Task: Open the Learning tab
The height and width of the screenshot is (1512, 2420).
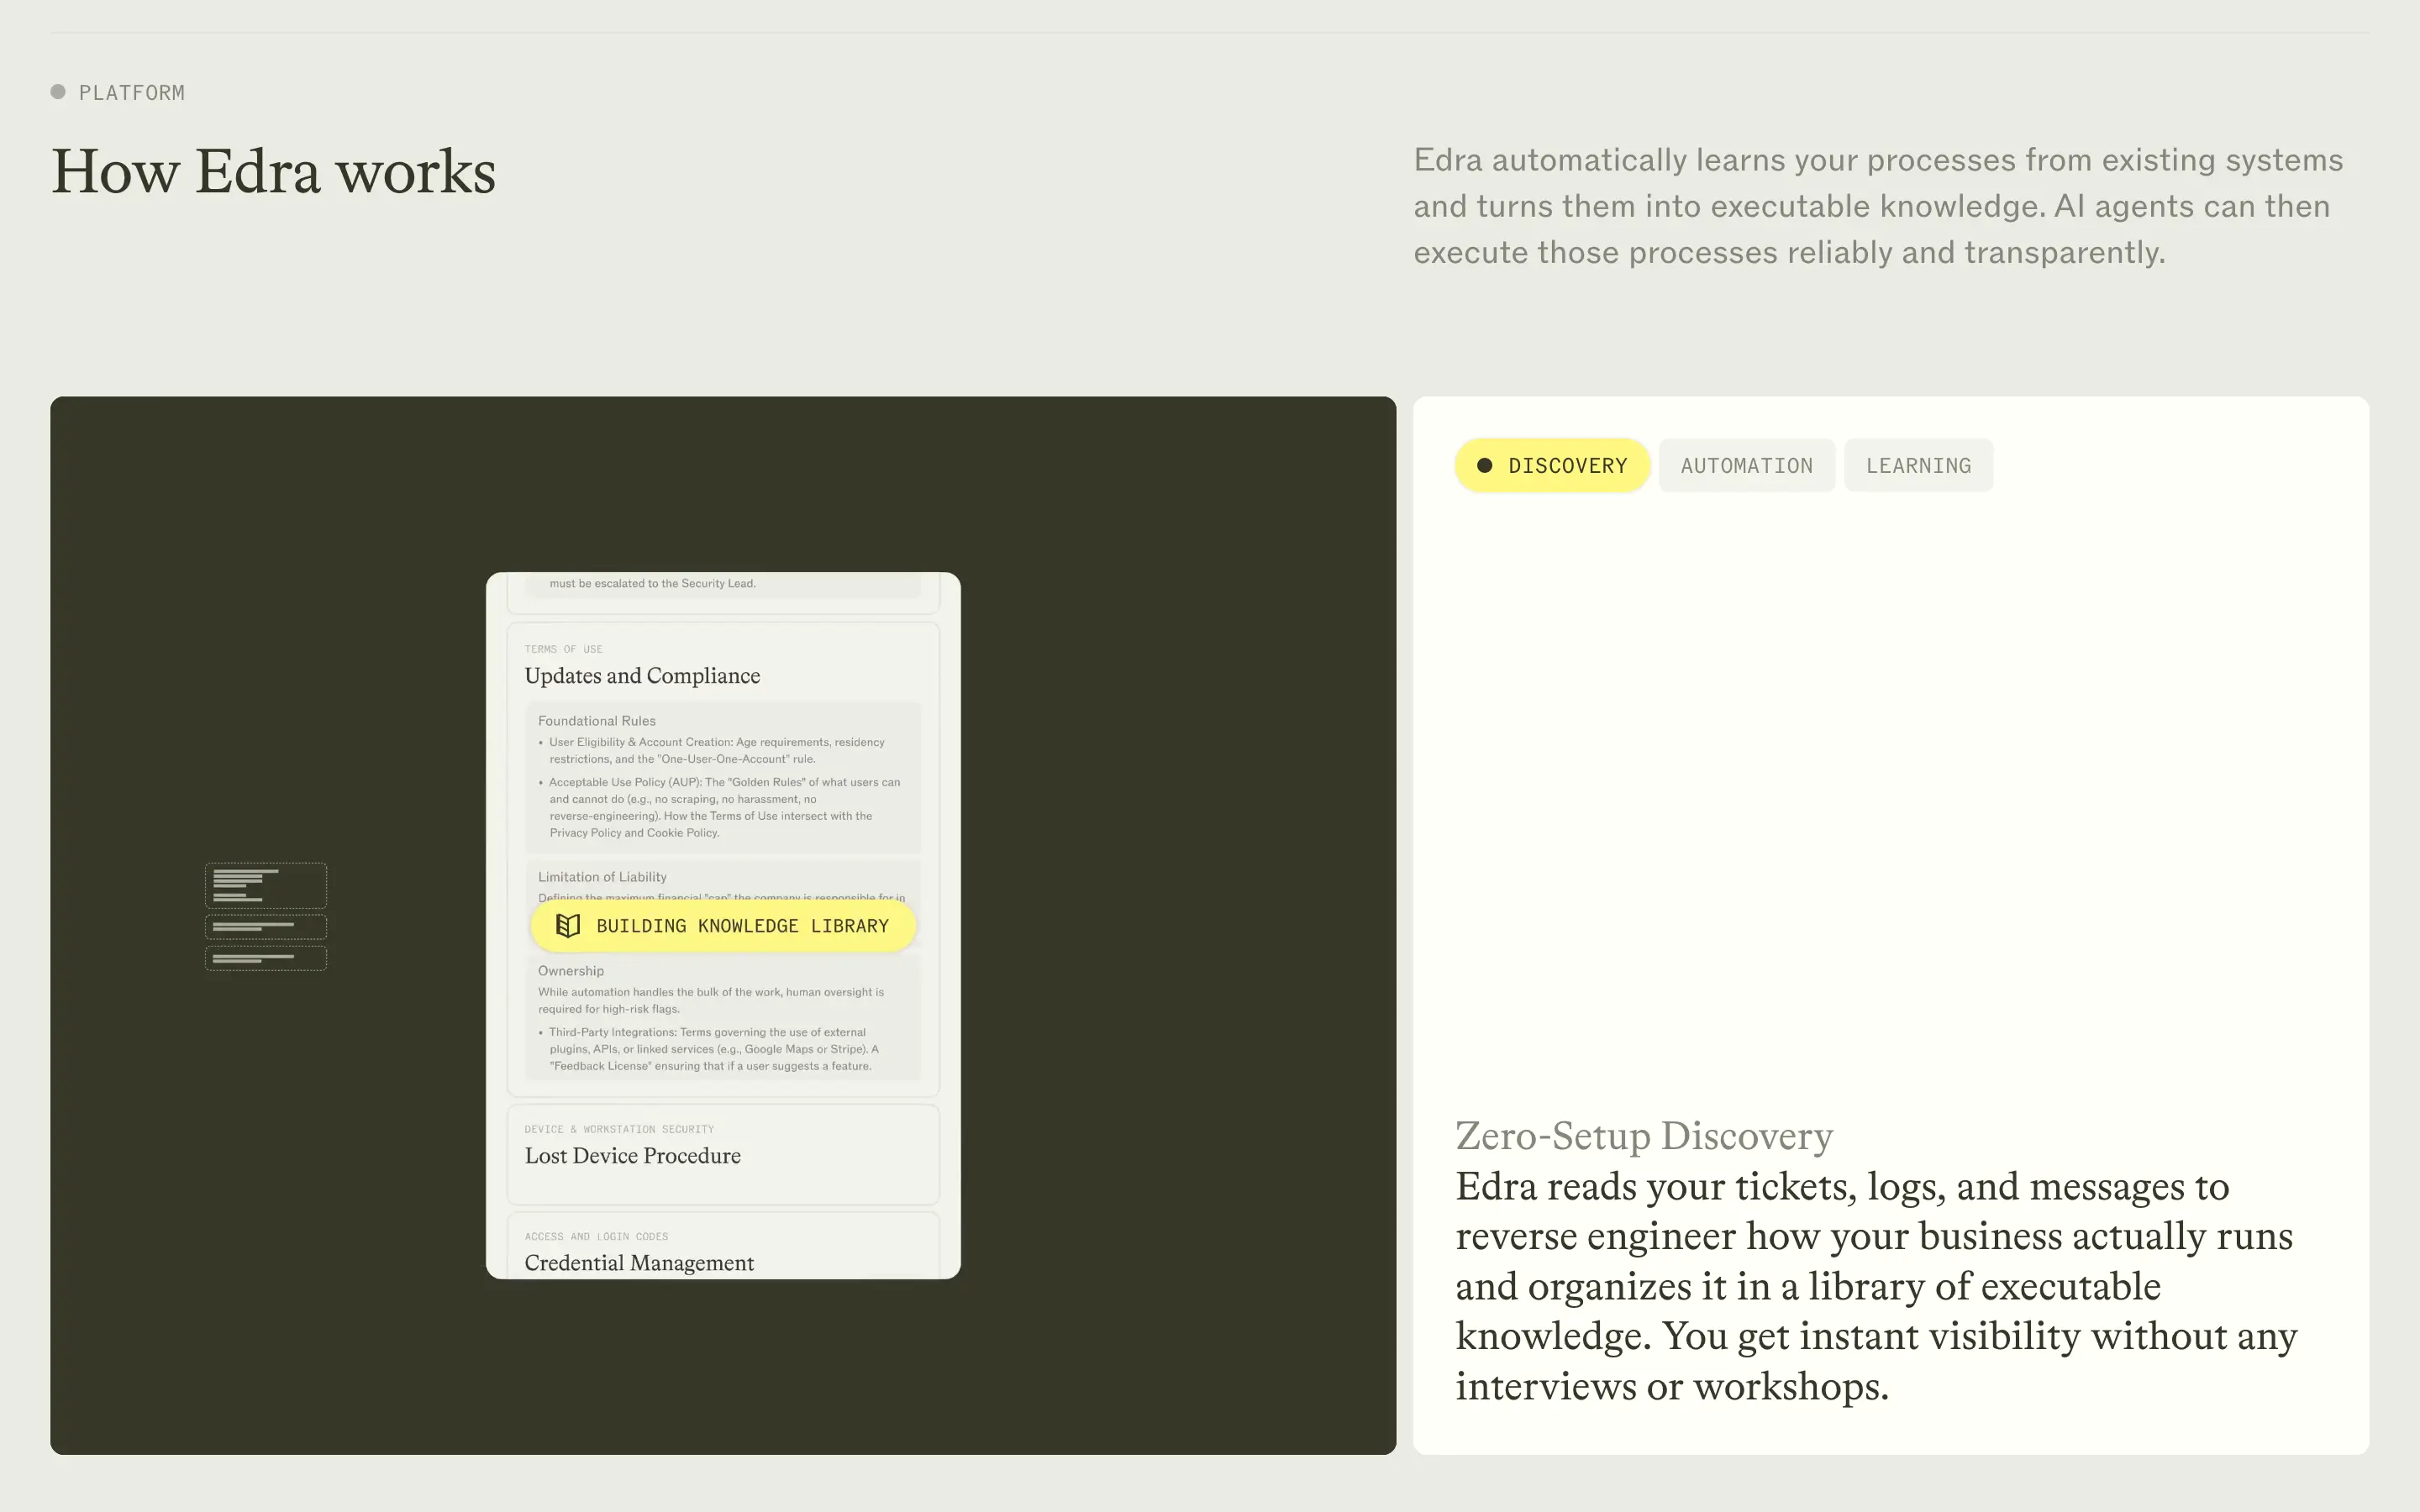Action: pyautogui.click(x=1918, y=465)
